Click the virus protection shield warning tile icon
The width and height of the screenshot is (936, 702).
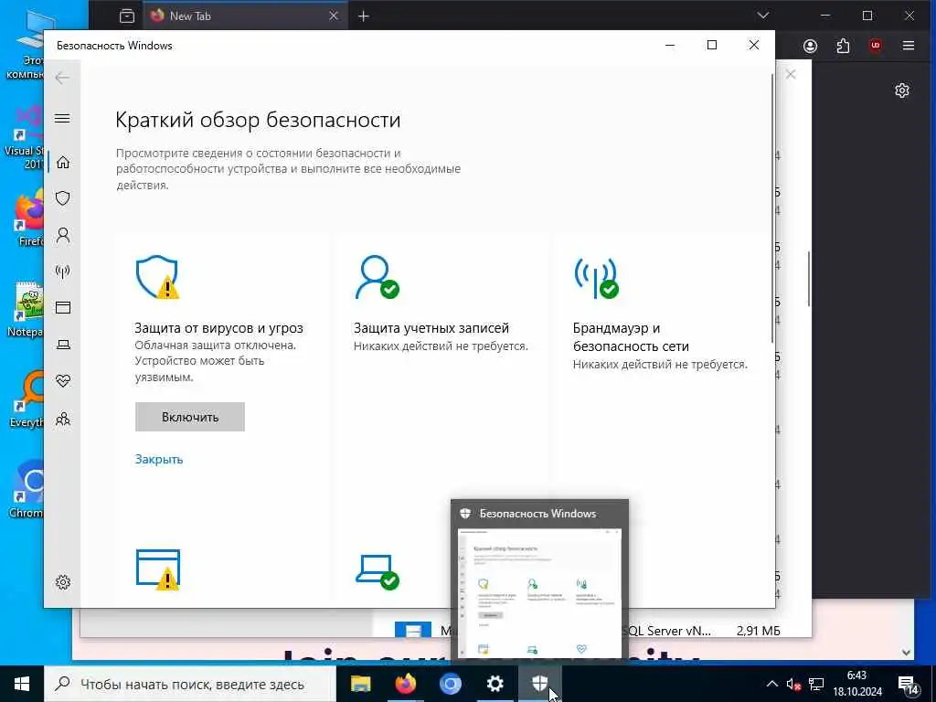[x=157, y=277]
